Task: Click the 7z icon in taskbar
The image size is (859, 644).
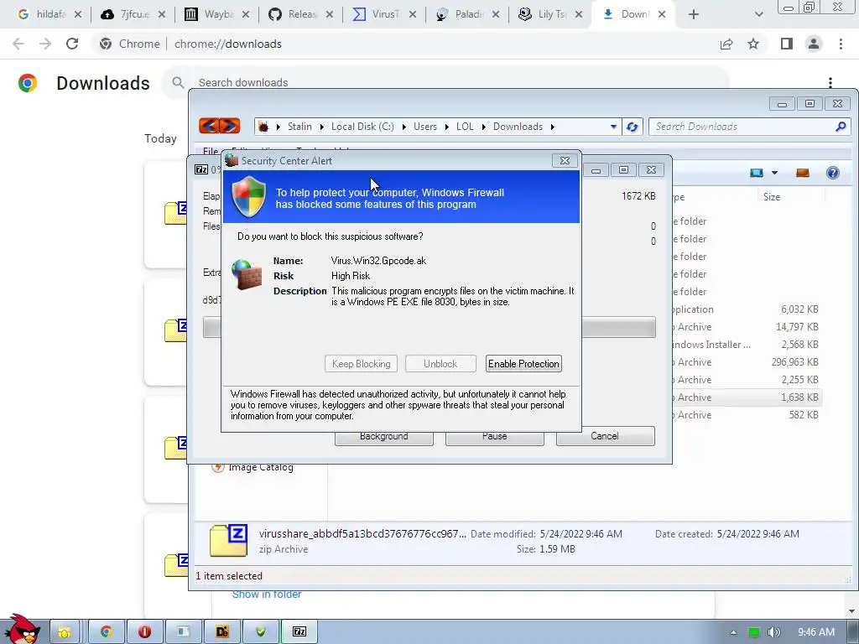Action: click(299, 632)
